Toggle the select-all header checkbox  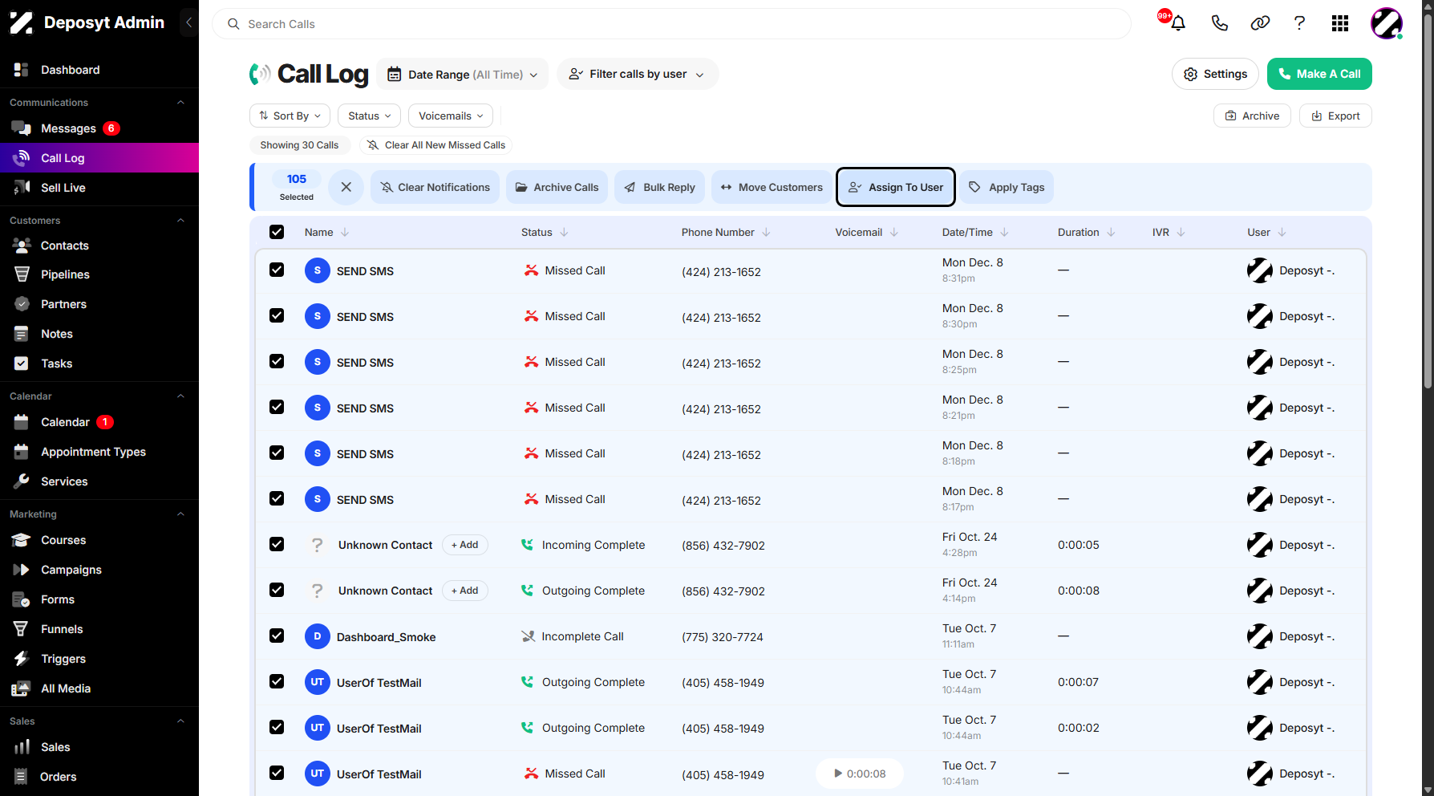click(277, 232)
